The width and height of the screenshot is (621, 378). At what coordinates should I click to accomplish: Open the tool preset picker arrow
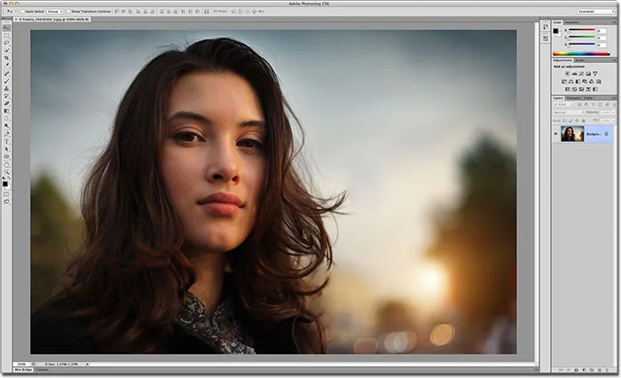(16, 12)
